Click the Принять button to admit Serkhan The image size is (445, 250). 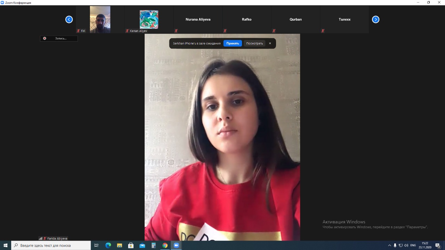click(x=233, y=43)
